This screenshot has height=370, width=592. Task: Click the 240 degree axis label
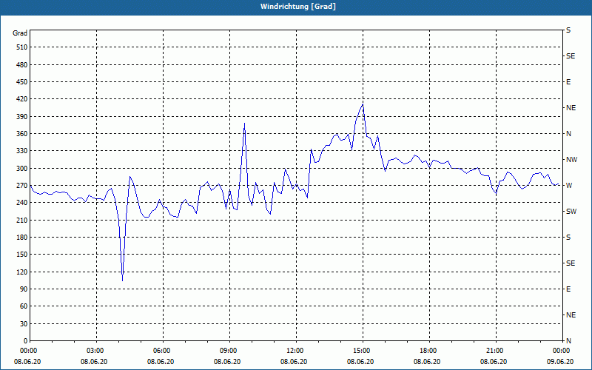tap(22, 203)
